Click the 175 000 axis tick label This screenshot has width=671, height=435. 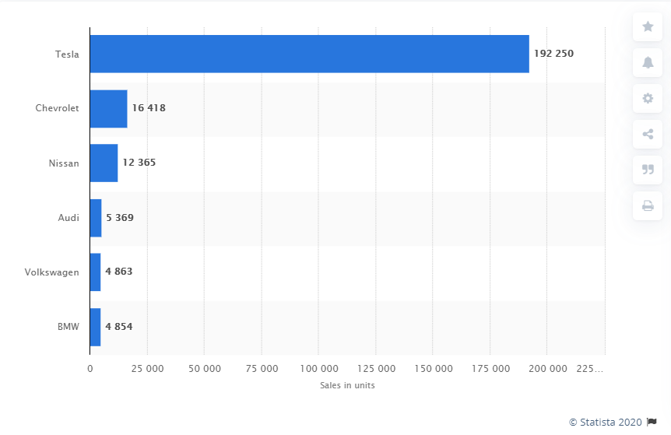pos(491,369)
